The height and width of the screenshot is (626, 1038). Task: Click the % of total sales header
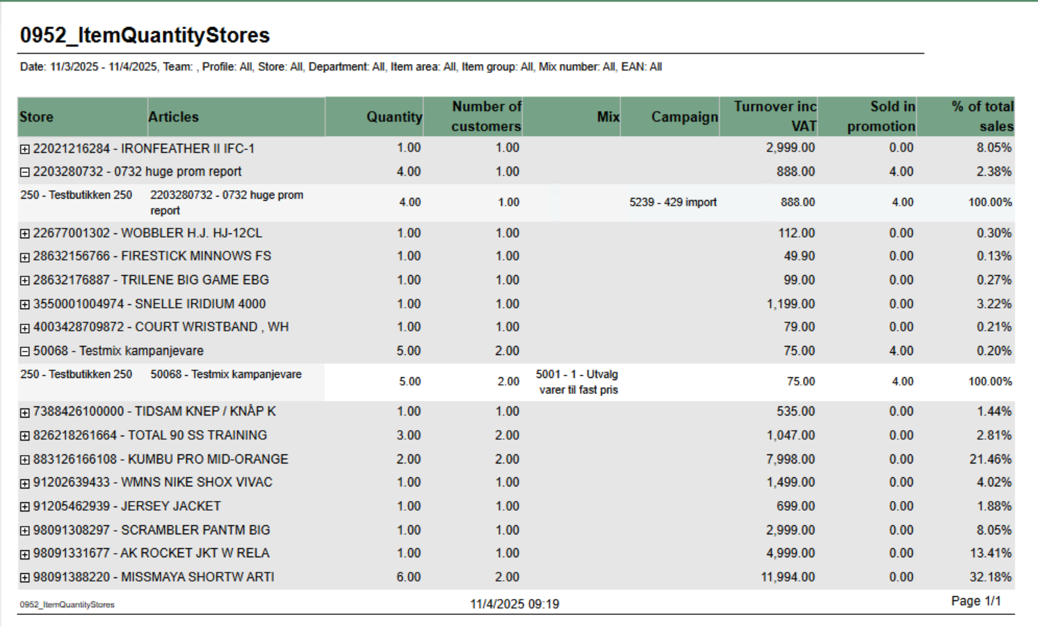point(982,116)
